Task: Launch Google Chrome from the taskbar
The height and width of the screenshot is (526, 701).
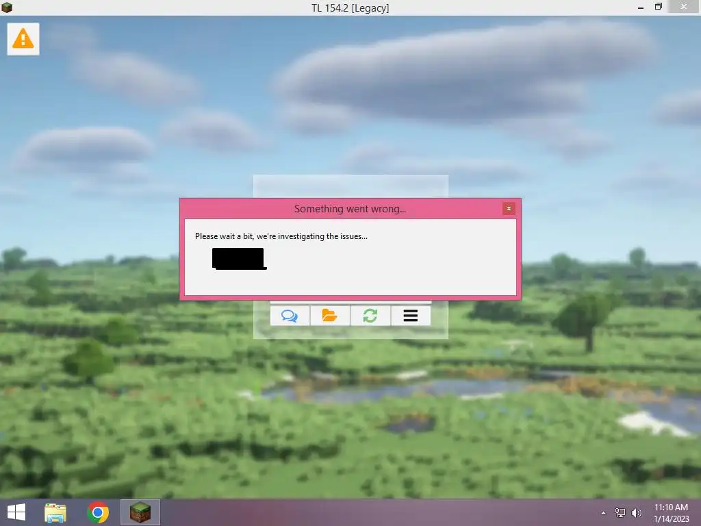Action: tap(98, 512)
